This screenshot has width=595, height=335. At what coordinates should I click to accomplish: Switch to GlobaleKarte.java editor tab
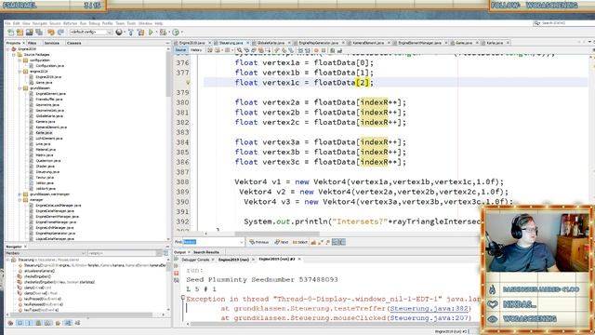pyautogui.click(x=271, y=43)
